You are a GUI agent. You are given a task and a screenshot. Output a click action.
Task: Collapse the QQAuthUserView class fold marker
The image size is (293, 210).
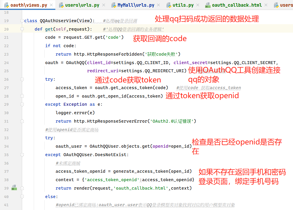(x=22, y=21)
